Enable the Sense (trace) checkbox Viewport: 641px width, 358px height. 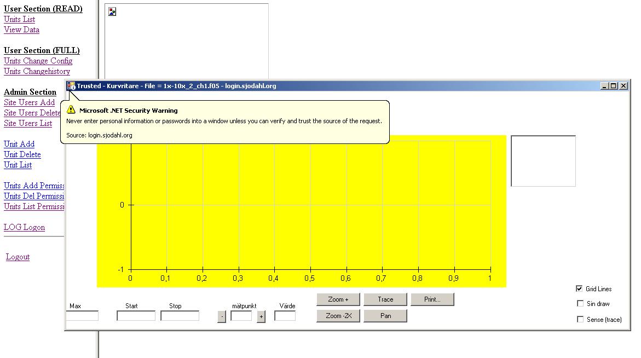pyautogui.click(x=580, y=319)
